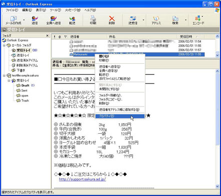Image resolution: width=221 pixels, height=196 pixels.
Task: Click the メールの作成 (new mail) toolbar icon
Action: [x=14, y=20]
